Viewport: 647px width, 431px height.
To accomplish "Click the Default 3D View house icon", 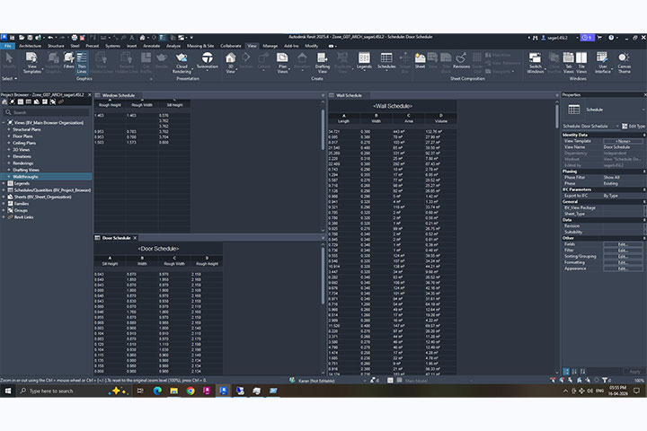I will click(x=142, y=38).
